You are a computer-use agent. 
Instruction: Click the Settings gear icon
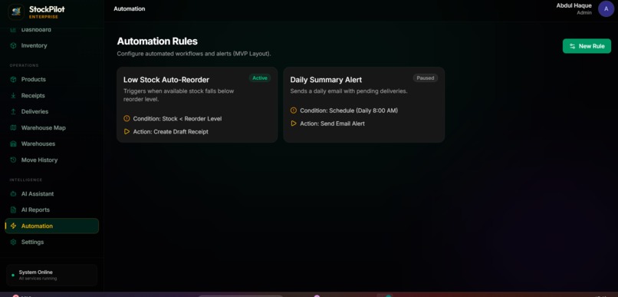[13, 243]
